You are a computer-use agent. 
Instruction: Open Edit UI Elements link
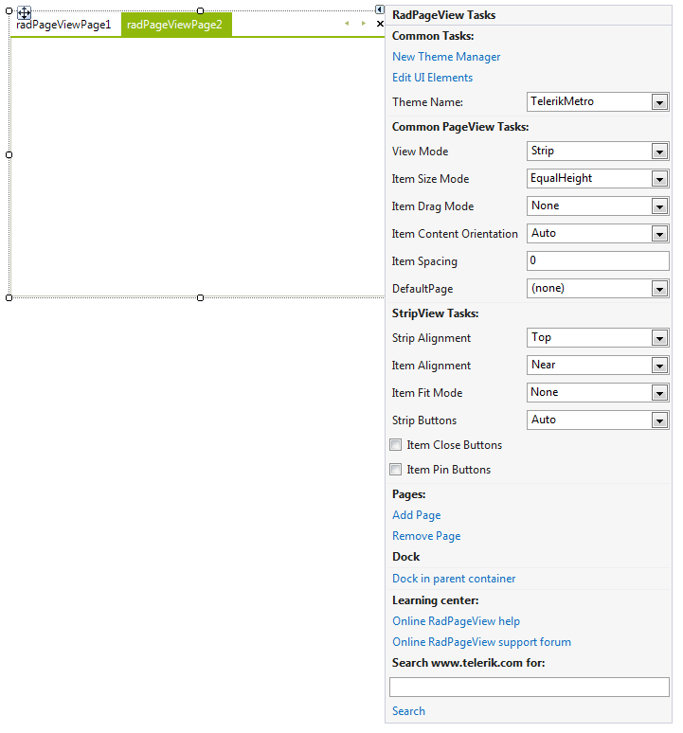coord(432,78)
